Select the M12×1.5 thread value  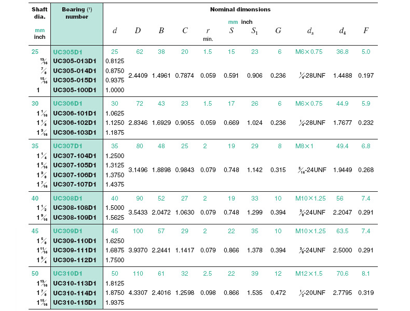309,273
